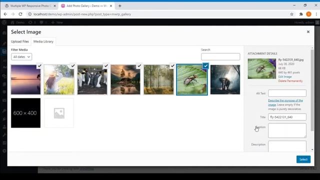
Task: Close the Select Image dialog
Action: 308,32
